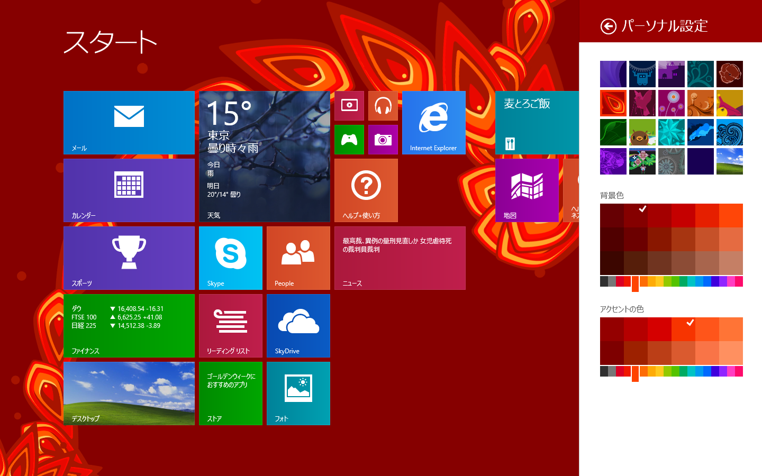Select the orange swirling tree background thumbnail
This screenshot has height=476, width=762.
701,103
